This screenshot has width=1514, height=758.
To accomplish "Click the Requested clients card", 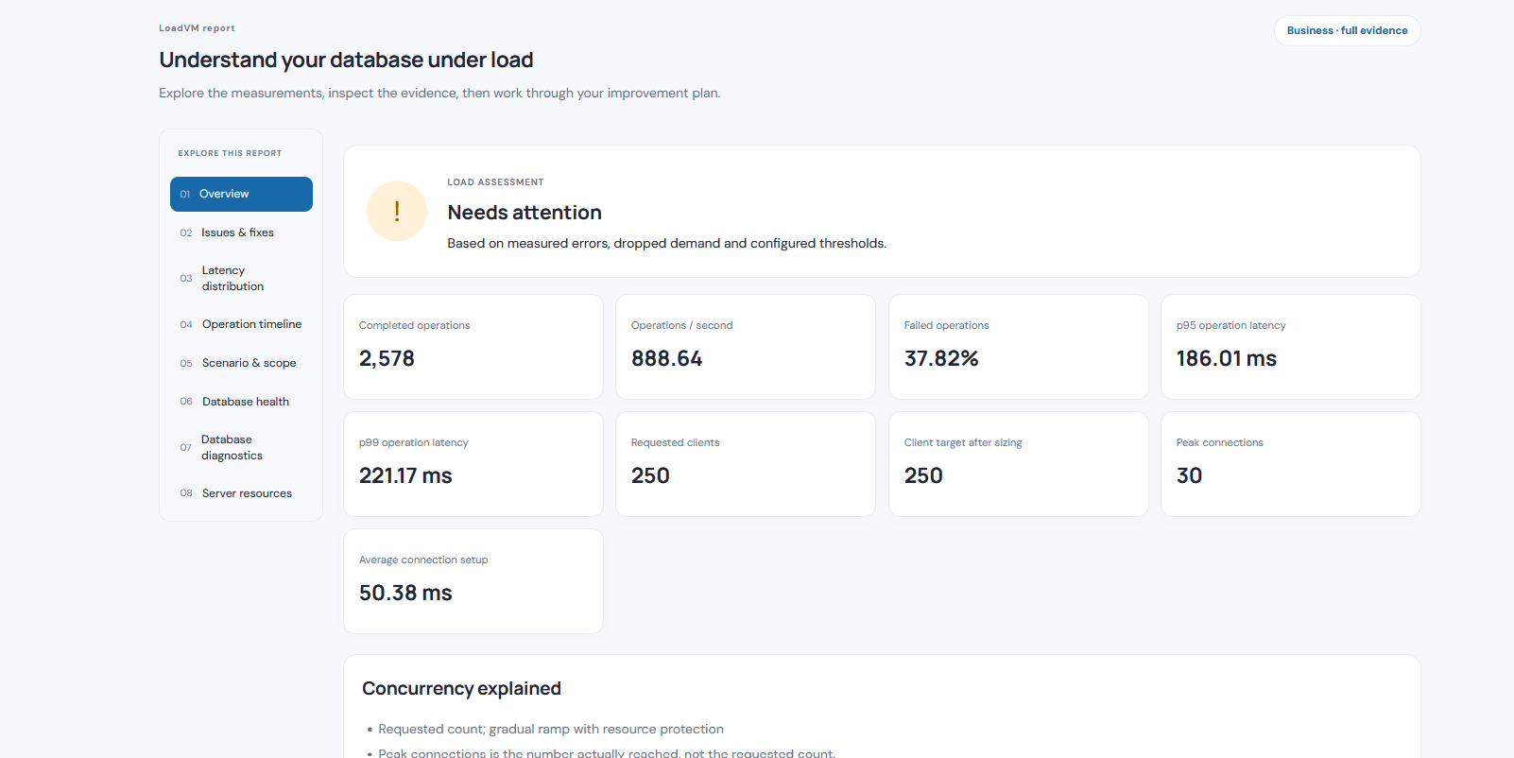I will click(x=746, y=464).
